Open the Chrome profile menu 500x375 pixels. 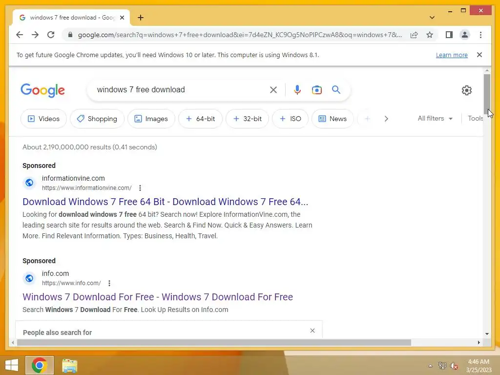[465, 35]
